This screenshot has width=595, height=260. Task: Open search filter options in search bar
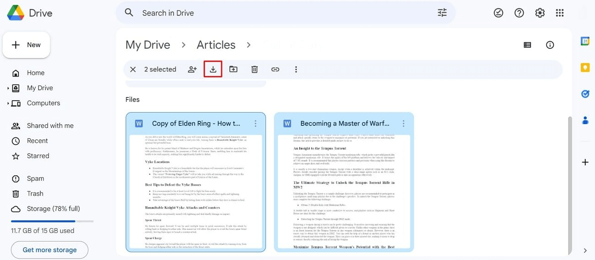click(x=442, y=13)
